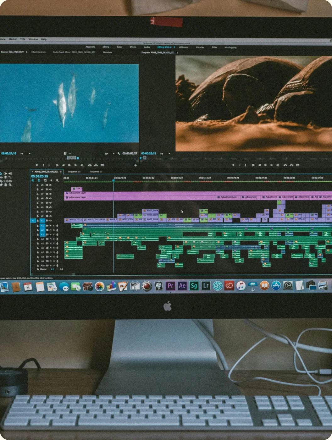
Task: Open the Marker menu
Action: pyautogui.click(x=13, y=39)
